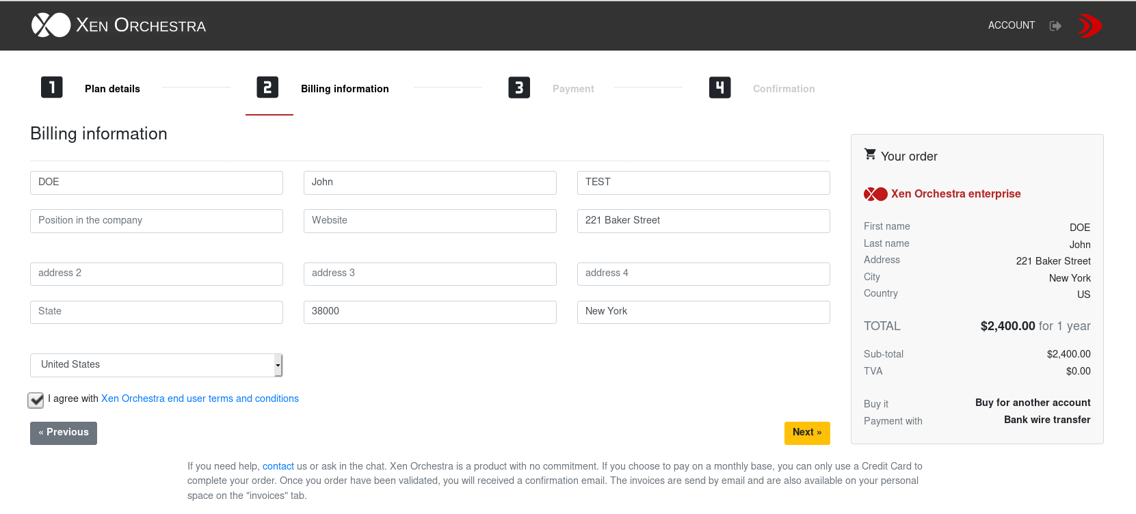This screenshot has width=1136, height=514.
Task: Focus the Website input field
Action: pyautogui.click(x=430, y=221)
